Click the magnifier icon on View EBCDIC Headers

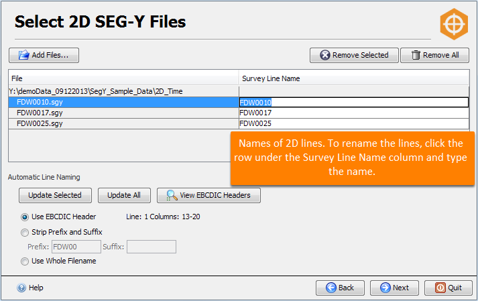coord(172,196)
